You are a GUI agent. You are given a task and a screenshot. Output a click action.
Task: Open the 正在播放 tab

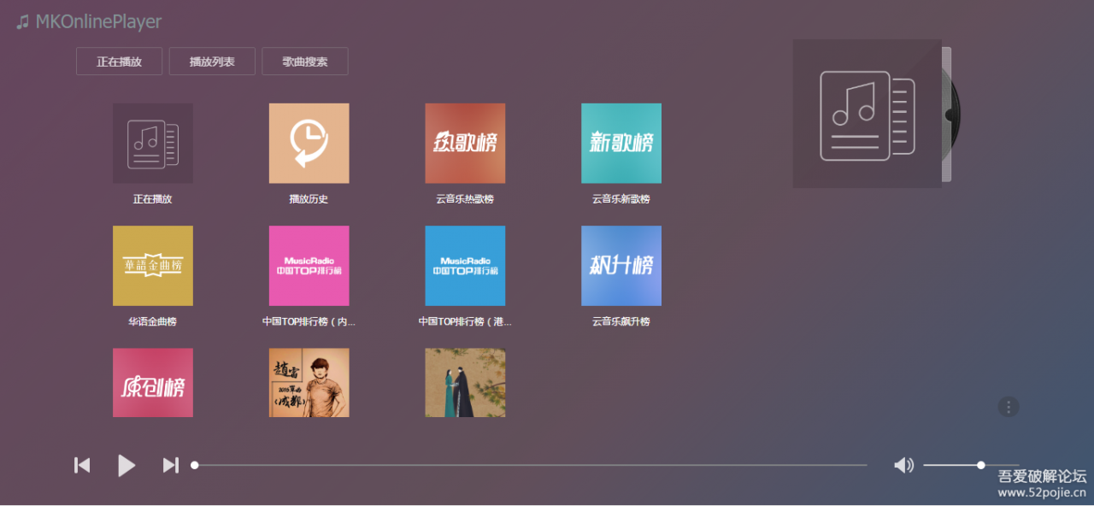[119, 62]
